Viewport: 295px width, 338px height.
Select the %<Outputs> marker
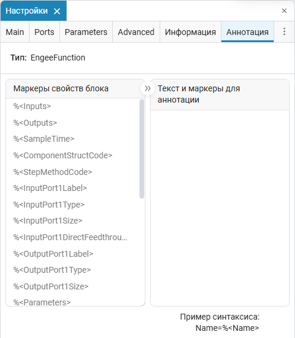[x=35, y=123]
